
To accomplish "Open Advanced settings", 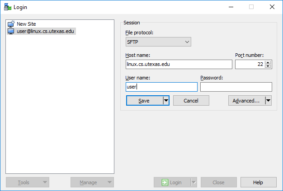I will click(247, 101).
